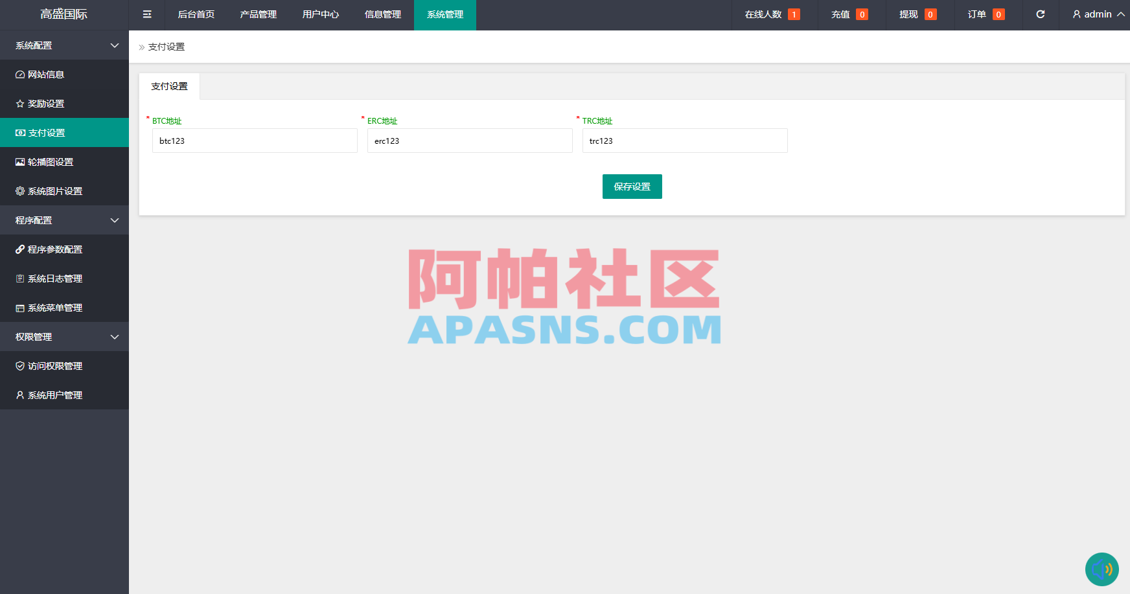Click 支付设置 breadcrumb text
Viewport: 1130px width, 594px height.
(167, 47)
